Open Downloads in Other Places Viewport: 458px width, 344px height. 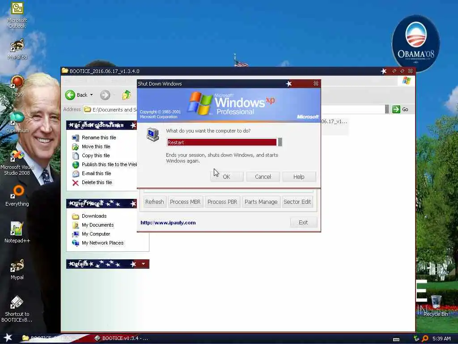tap(94, 216)
